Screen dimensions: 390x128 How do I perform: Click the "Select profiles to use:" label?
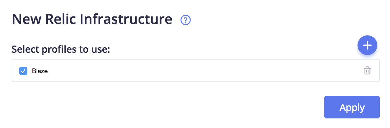(x=61, y=50)
